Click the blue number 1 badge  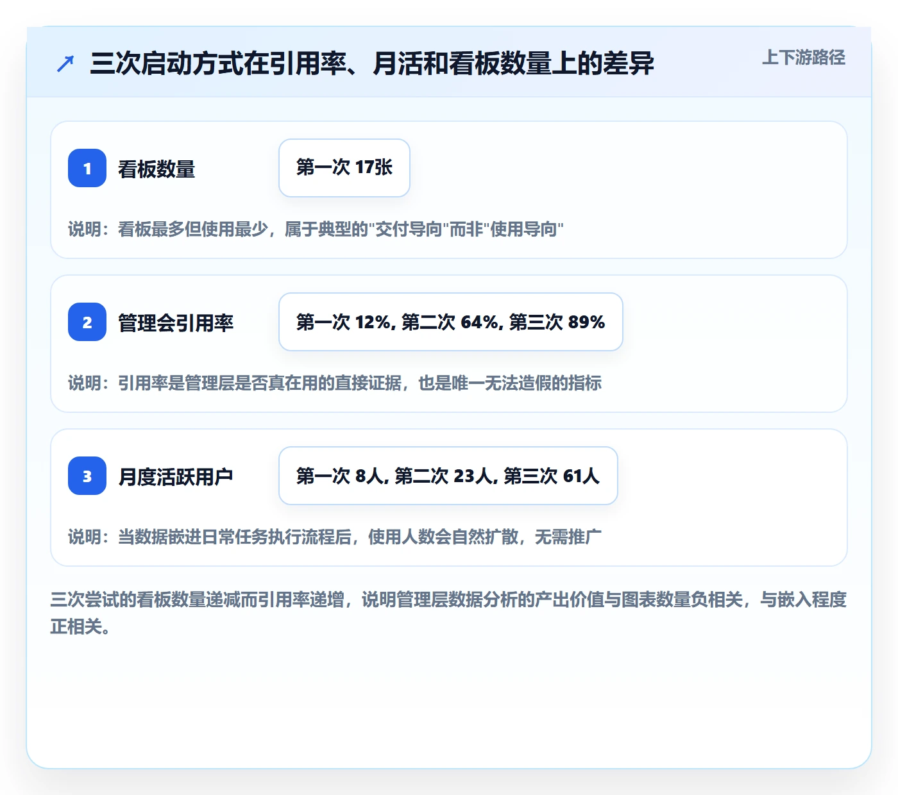point(87,168)
